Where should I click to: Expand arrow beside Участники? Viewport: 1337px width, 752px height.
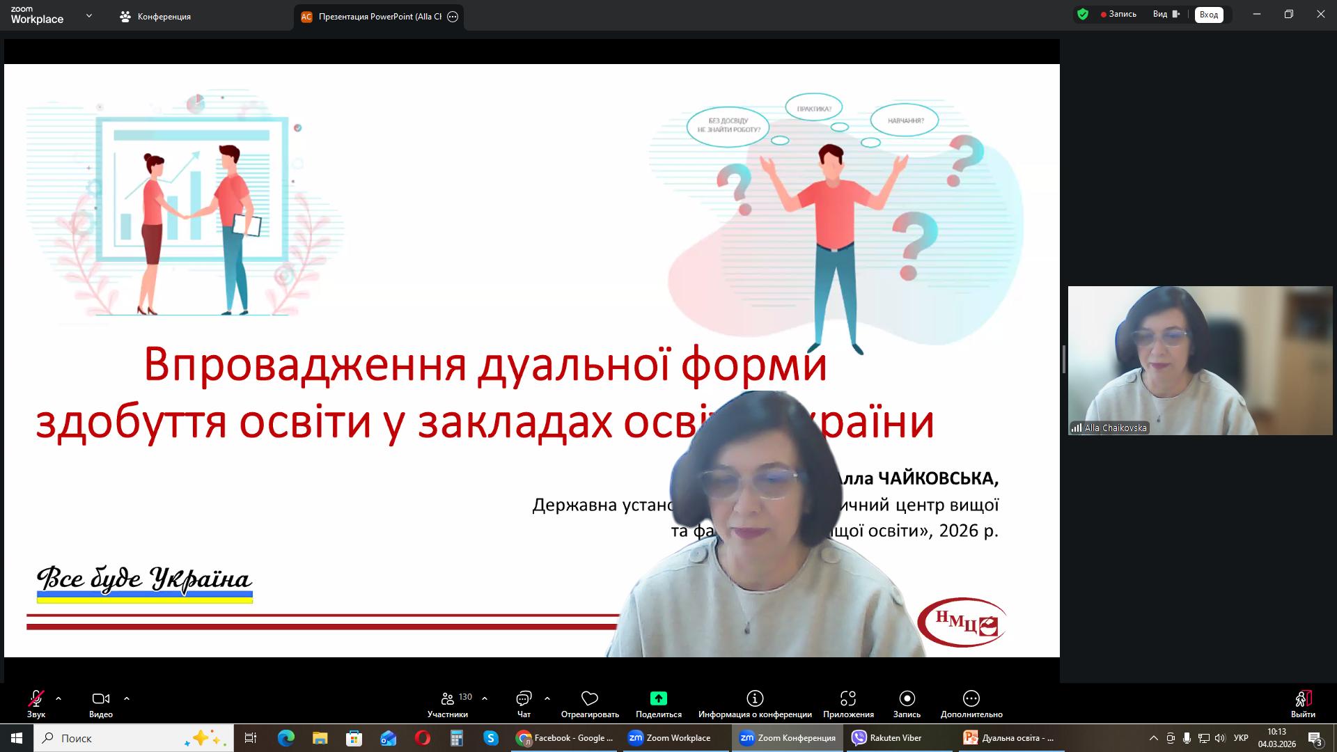pyautogui.click(x=485, y=698)
